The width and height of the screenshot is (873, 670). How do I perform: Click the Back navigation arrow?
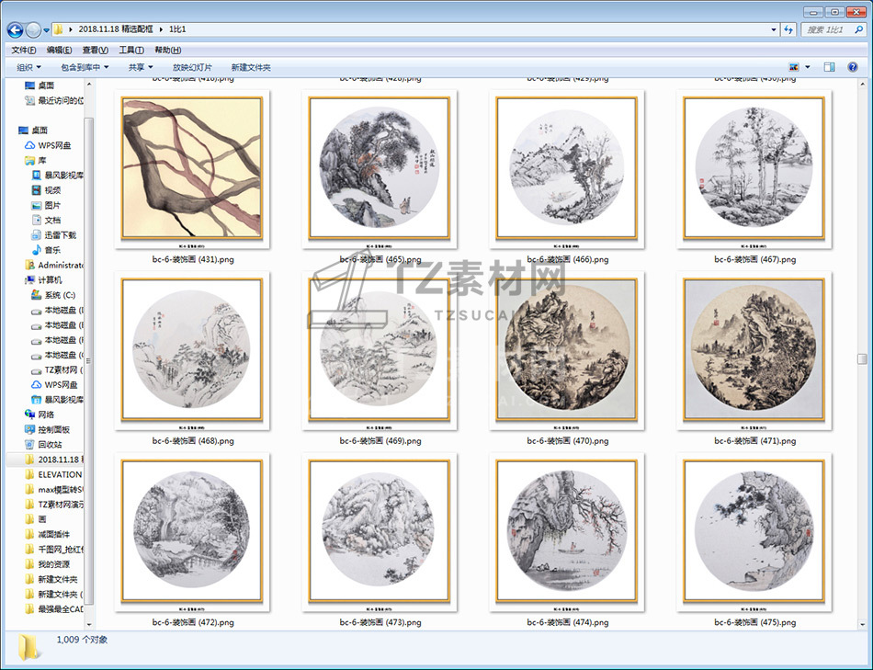coord(15,29)
